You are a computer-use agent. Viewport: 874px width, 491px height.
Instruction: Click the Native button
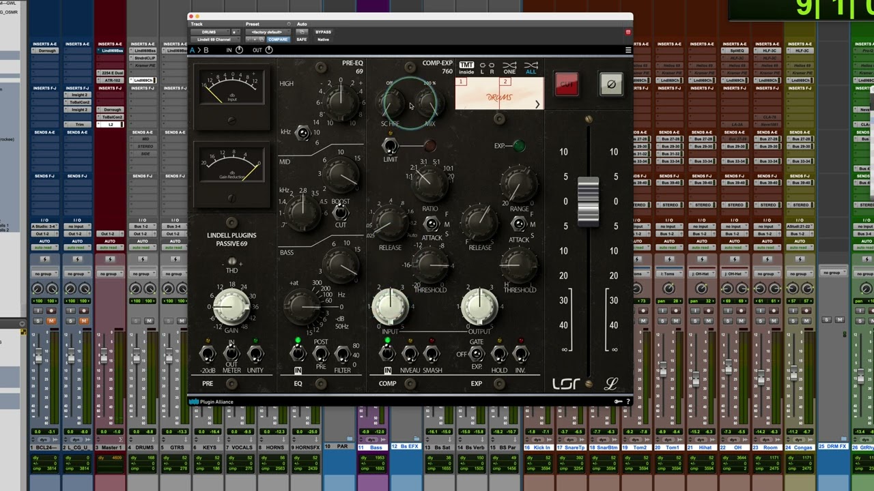coord(323,40)
